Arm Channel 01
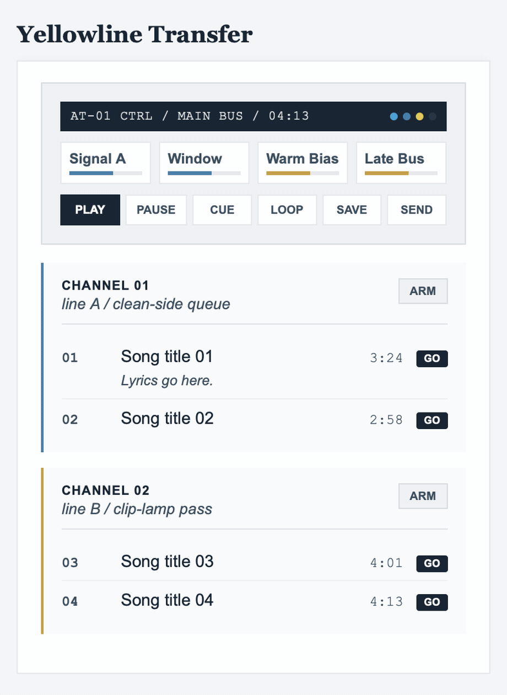This screenshot has width=507, height=695. coord(423,291)
